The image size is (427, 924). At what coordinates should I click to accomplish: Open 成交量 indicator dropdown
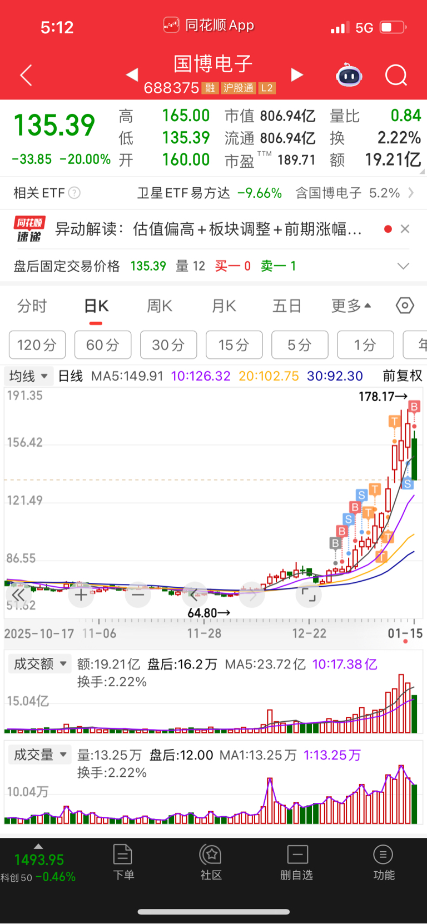coord(40,755)
